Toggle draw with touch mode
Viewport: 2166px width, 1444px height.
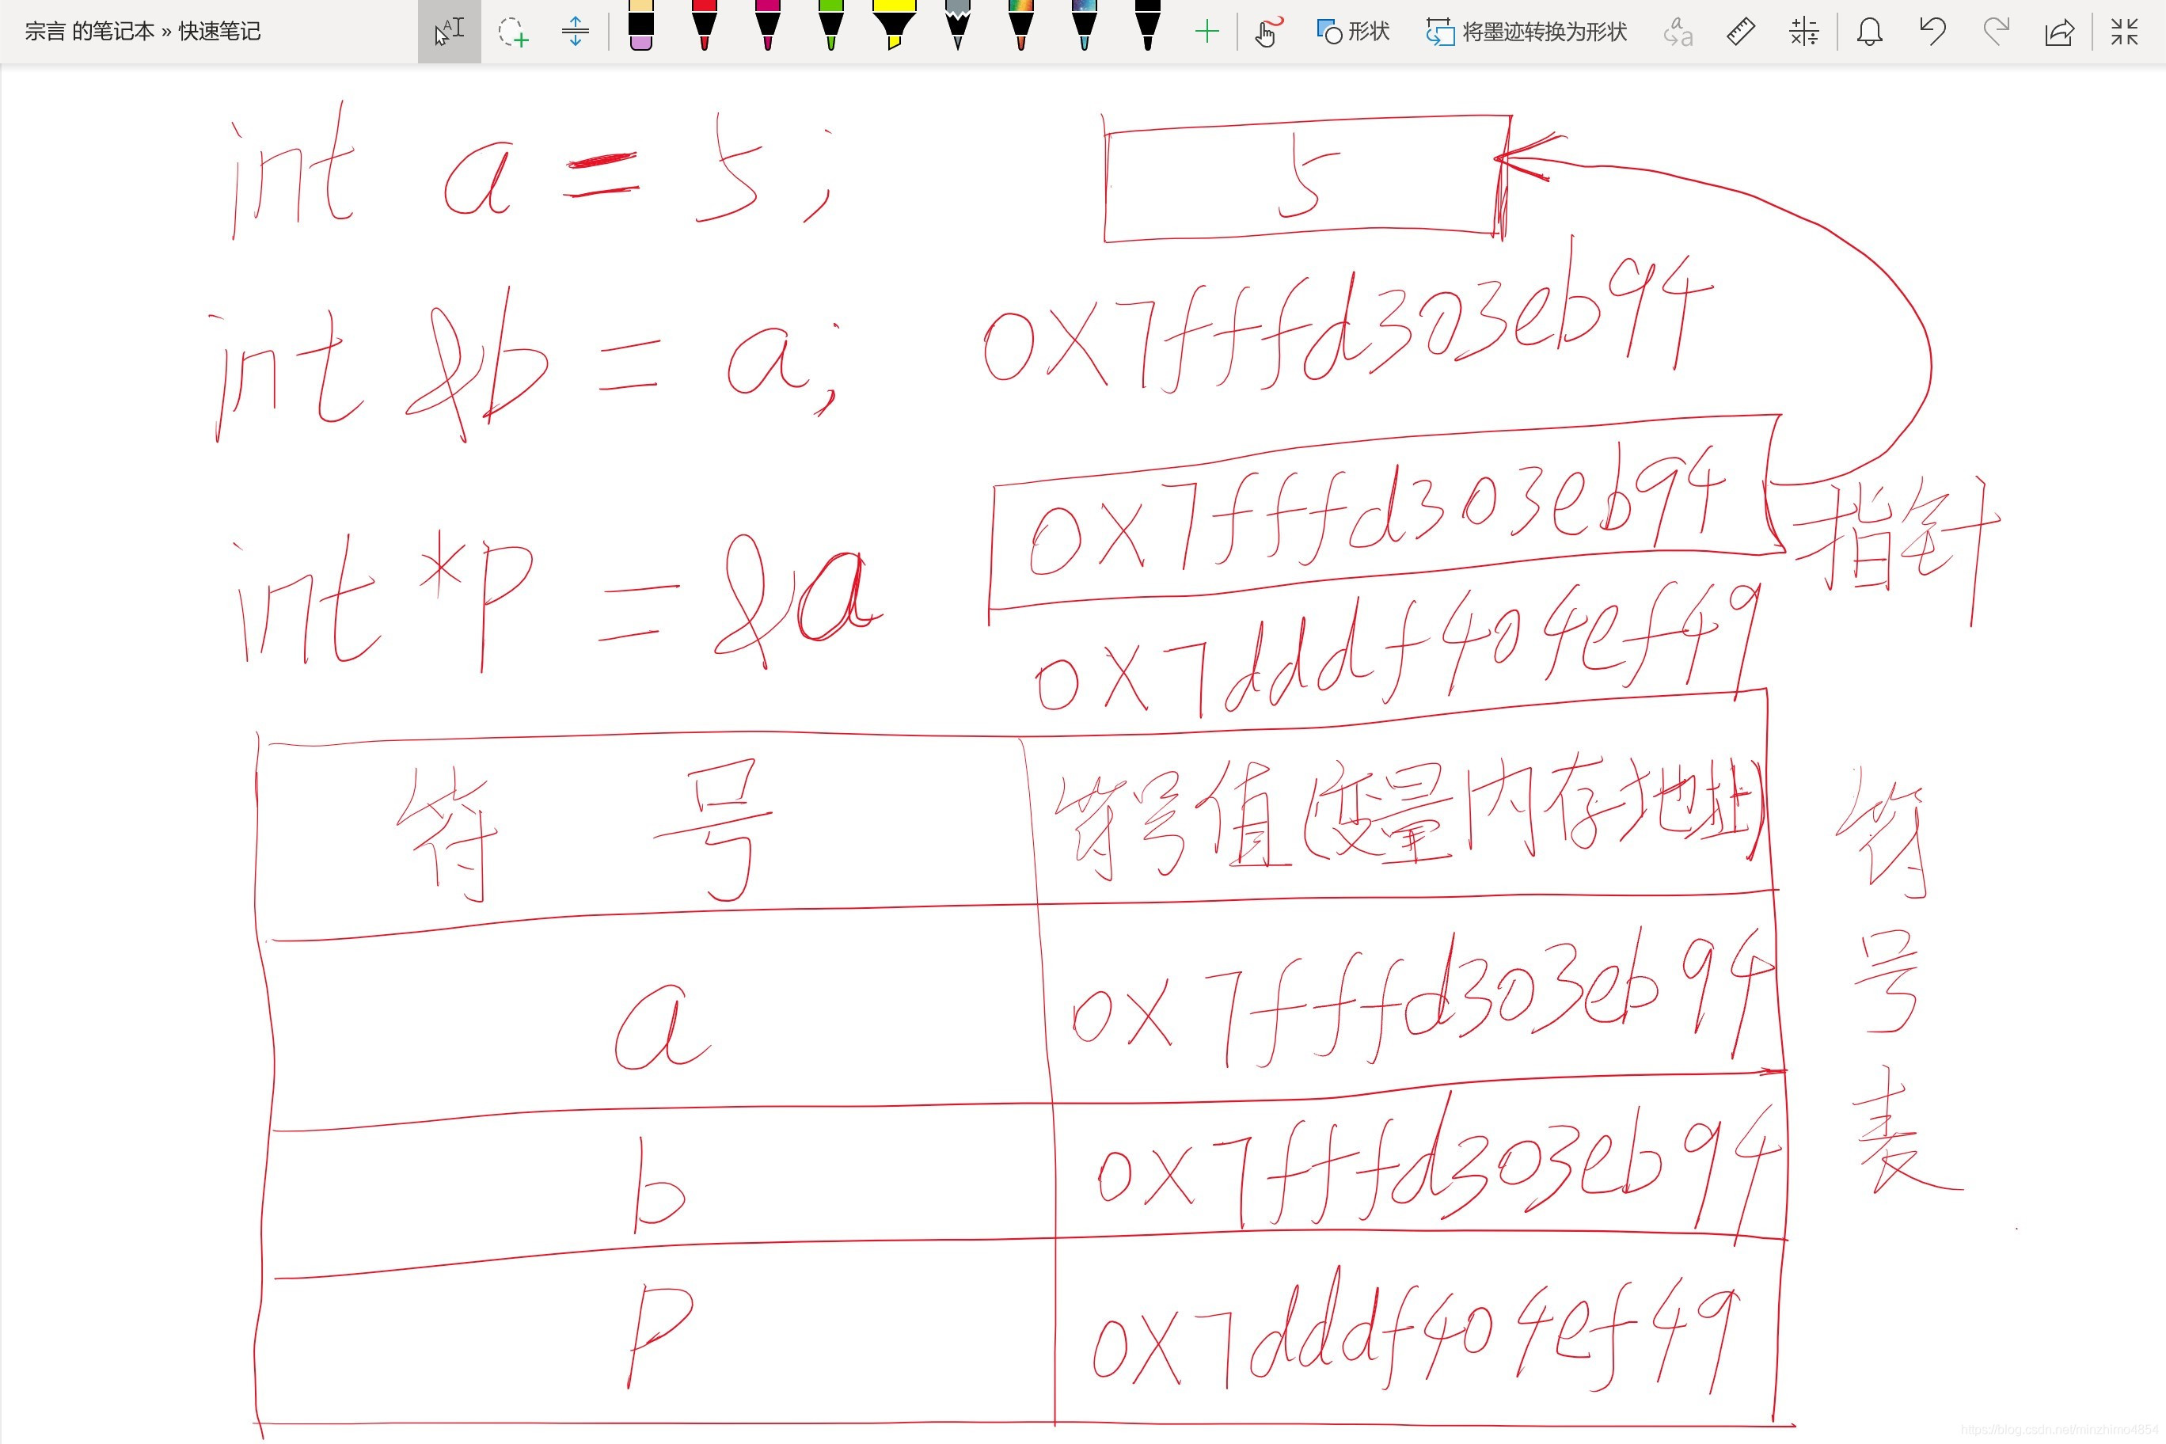[1267, 32]
